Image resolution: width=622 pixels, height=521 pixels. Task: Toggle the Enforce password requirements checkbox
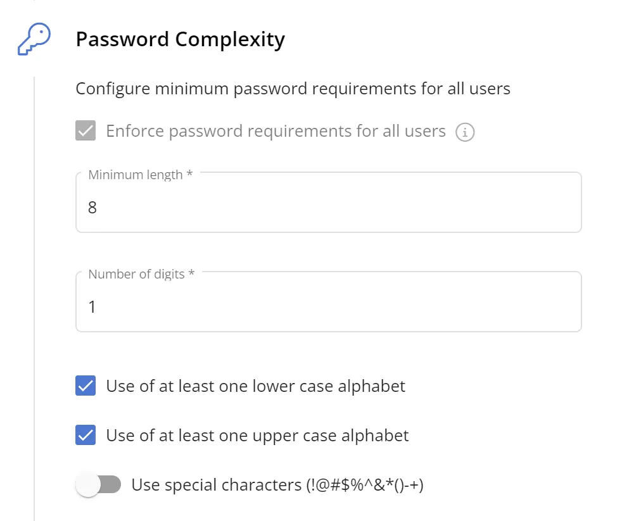coord(86,132)
